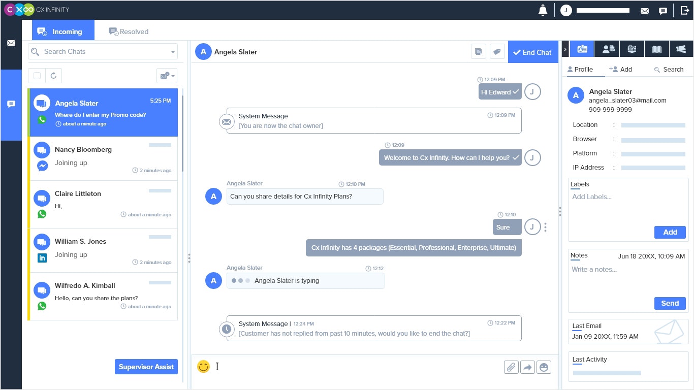The width and height of the screenshot is (694, 390).
Task: Click the Messenger icon under Nancy Bloomberg
Action: 42,166
